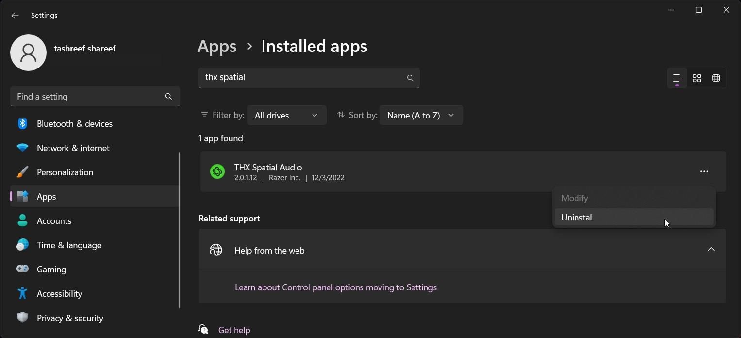Maximize the Settings window
This screenshot has width=741, height=338.
[699, 10]
